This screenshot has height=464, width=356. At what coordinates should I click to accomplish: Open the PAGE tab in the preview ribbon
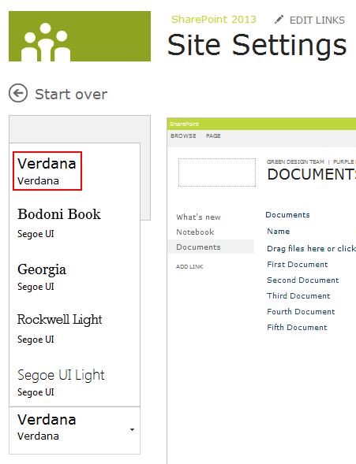(x=213, y=135)
